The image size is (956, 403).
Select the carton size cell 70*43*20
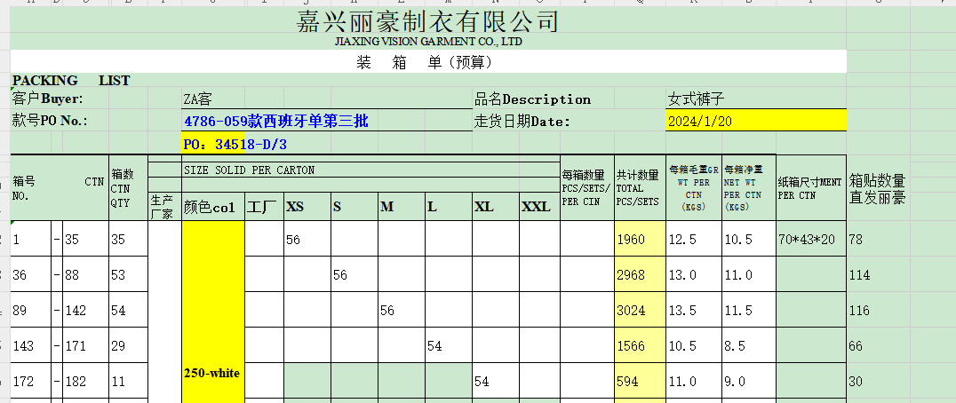tap(807, 240)
